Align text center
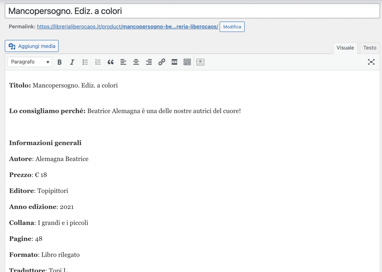 point(136,62)
